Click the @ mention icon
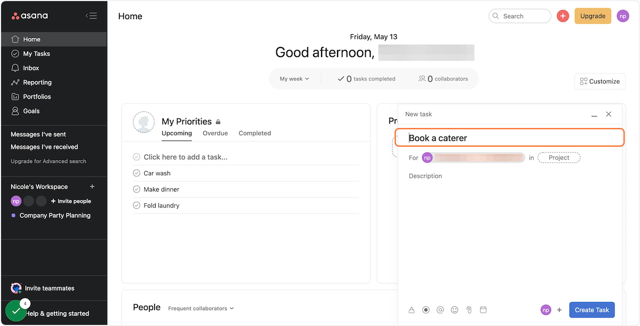 pyautogui.click(x=440, y=309)
